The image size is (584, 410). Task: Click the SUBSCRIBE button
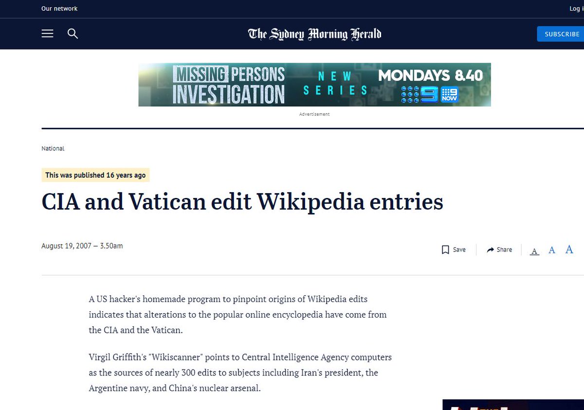pyautogui.click(x=562, y=34)
